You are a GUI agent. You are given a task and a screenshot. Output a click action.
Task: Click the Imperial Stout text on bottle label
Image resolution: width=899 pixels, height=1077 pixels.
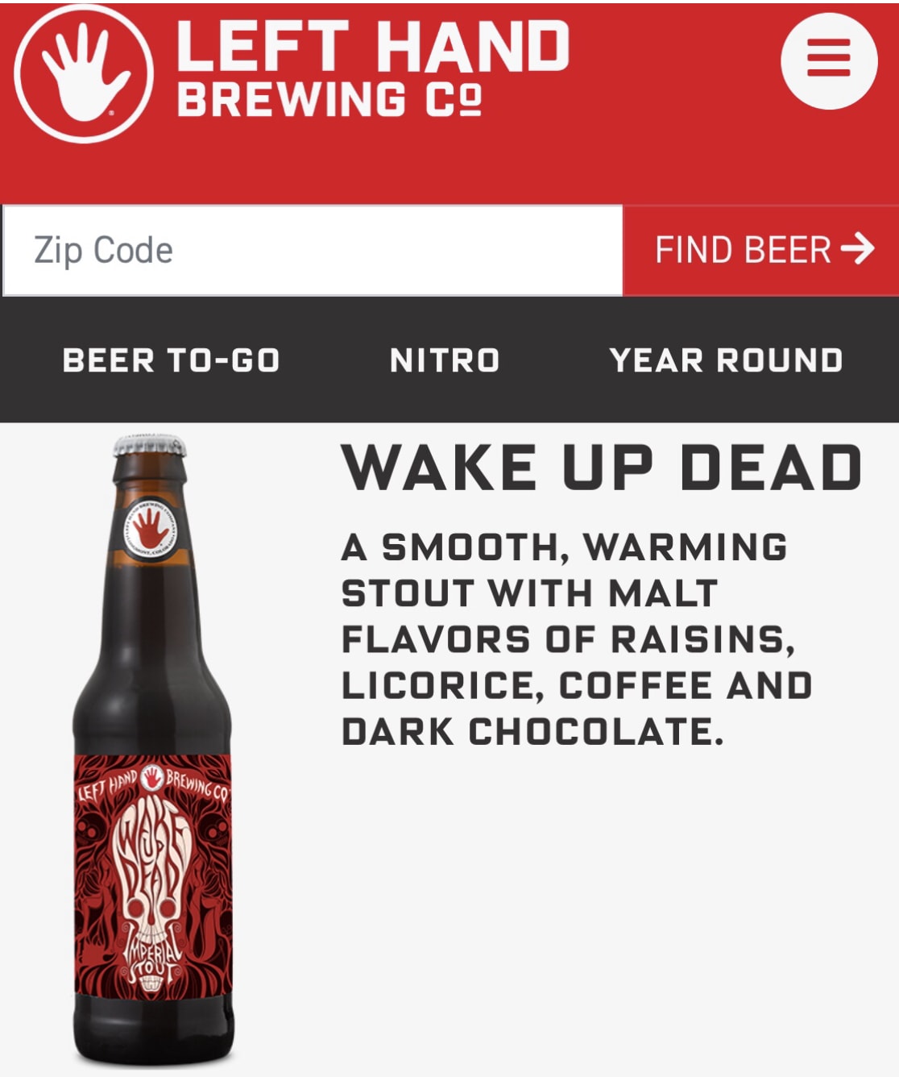pyautogui.click(x=153, y=959)
